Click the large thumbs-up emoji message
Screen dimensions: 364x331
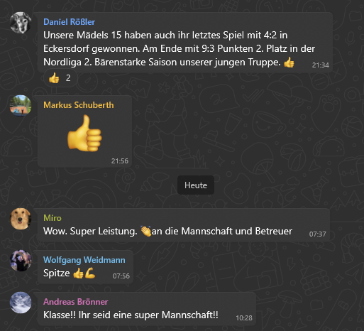click(84, 133)
